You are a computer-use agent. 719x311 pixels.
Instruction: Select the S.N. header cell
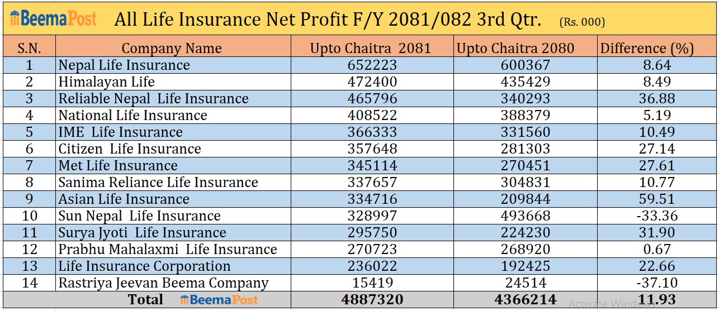point(29,48)
